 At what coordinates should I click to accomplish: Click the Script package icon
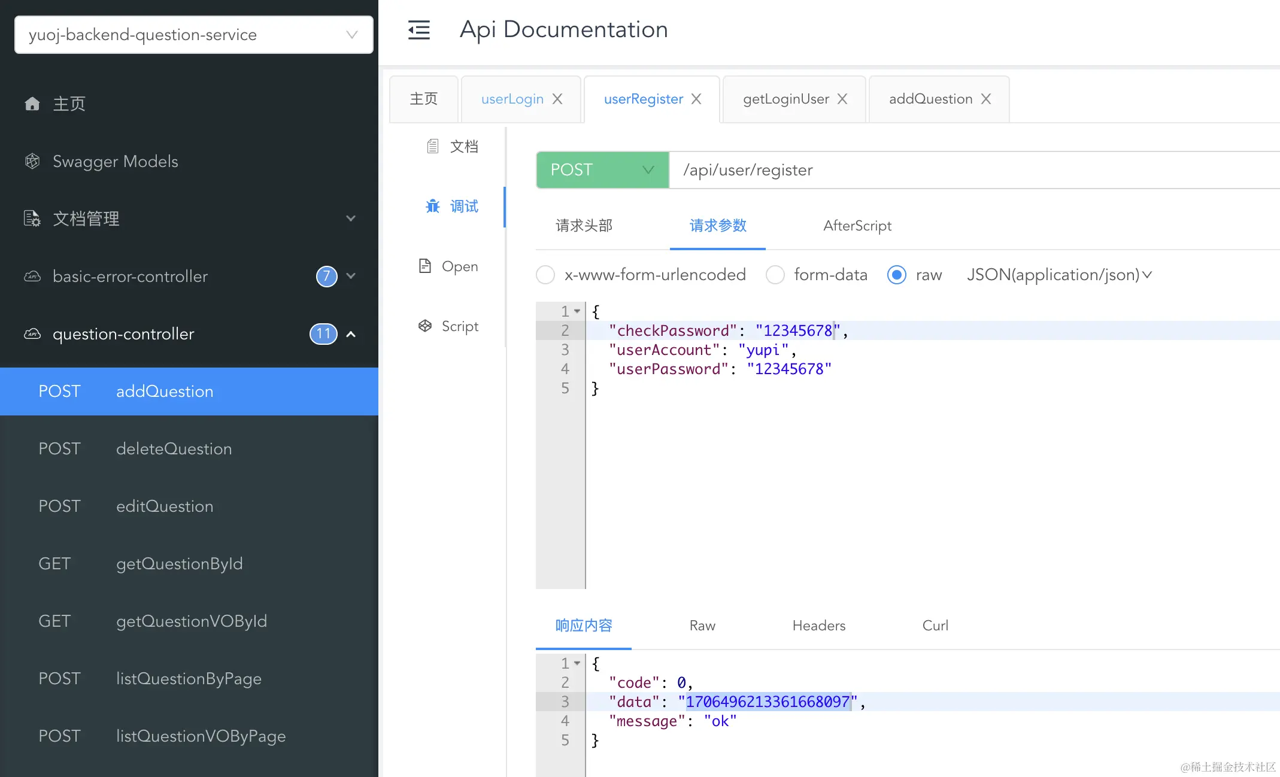tap(425, 326)
